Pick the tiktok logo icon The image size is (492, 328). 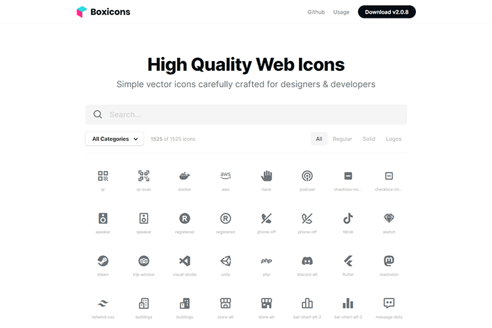[x=348, y=218]
